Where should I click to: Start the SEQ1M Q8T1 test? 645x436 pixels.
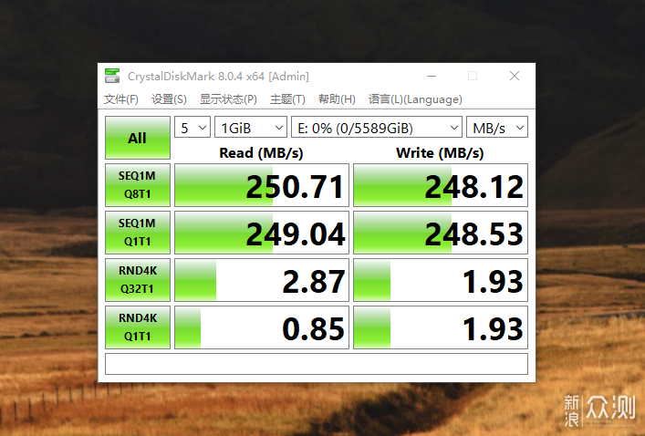(138, 185)
